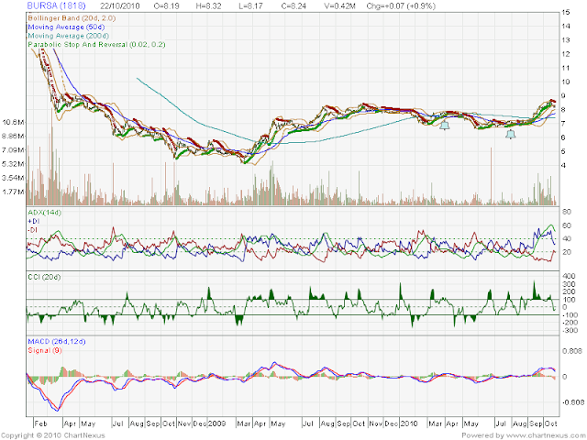The height and width of the screenshot is (440, 587).
Task: Click the CCI axis value 400
Action: (x=569, y=276)
